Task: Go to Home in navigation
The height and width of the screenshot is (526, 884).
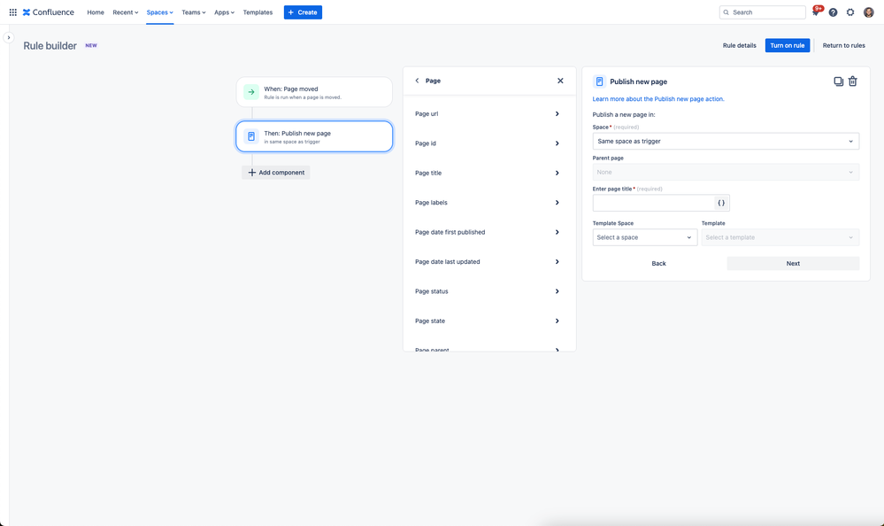Action: [96, 12]
